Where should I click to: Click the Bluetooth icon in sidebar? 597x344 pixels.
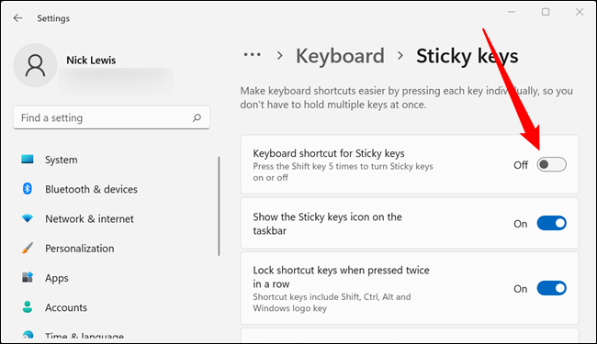pyautogui.click(x=28, y=189)
